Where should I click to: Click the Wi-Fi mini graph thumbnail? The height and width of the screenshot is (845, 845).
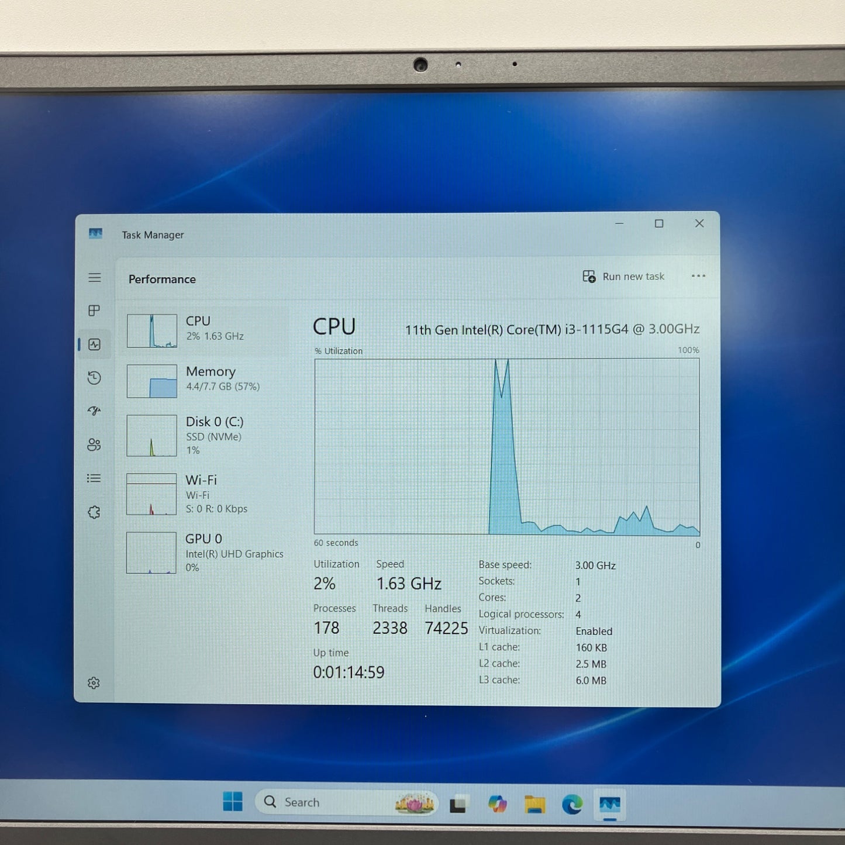151,494
